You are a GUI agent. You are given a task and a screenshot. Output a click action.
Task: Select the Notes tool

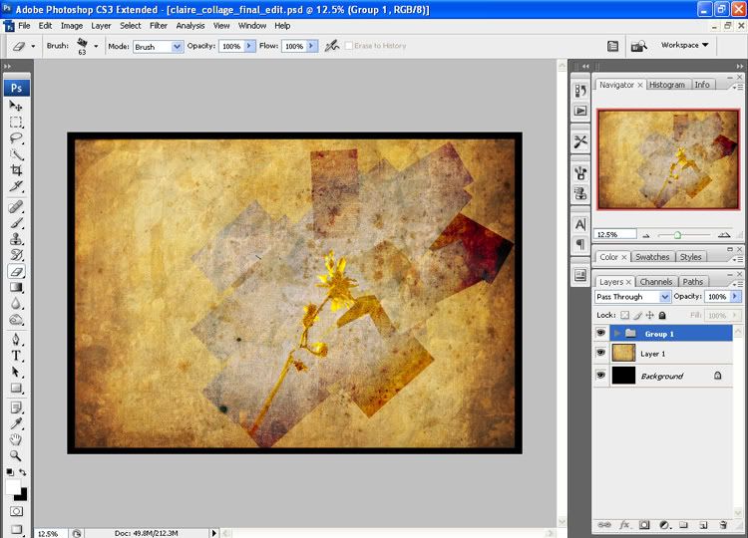[16, 407]
